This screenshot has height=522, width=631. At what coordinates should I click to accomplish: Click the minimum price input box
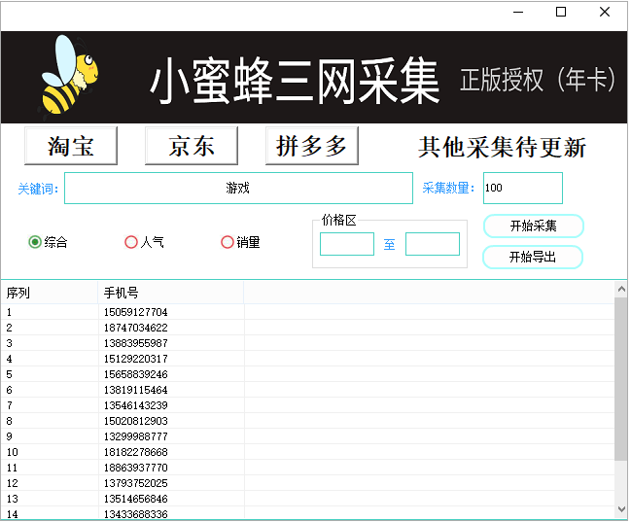coord(347,244)
